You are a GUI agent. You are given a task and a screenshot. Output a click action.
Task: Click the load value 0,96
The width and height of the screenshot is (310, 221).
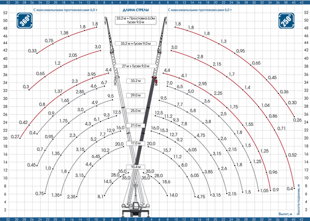coord(273,172)
